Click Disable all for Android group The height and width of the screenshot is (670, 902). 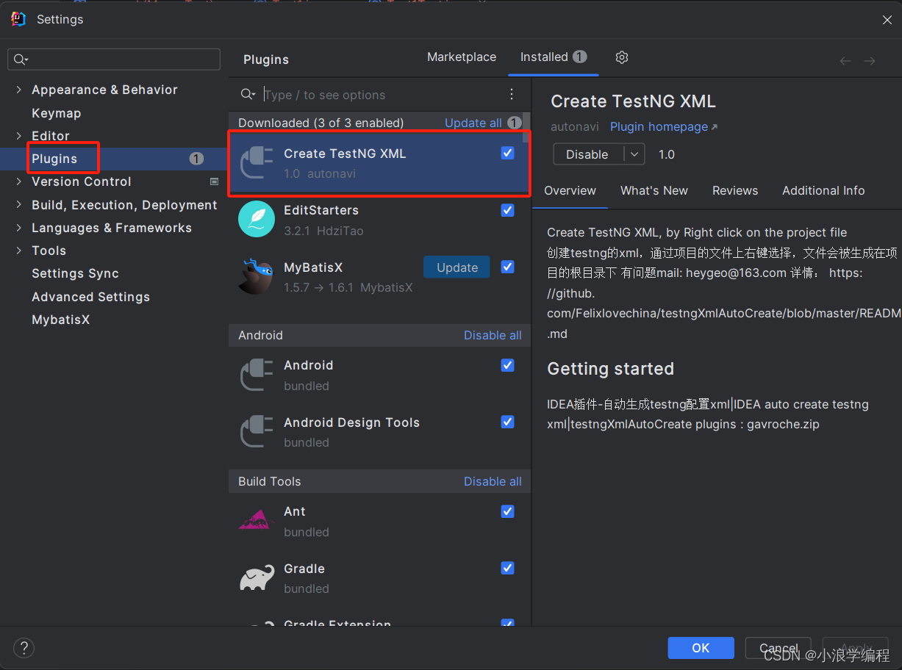pyautogui.click(x=493, y=335)
